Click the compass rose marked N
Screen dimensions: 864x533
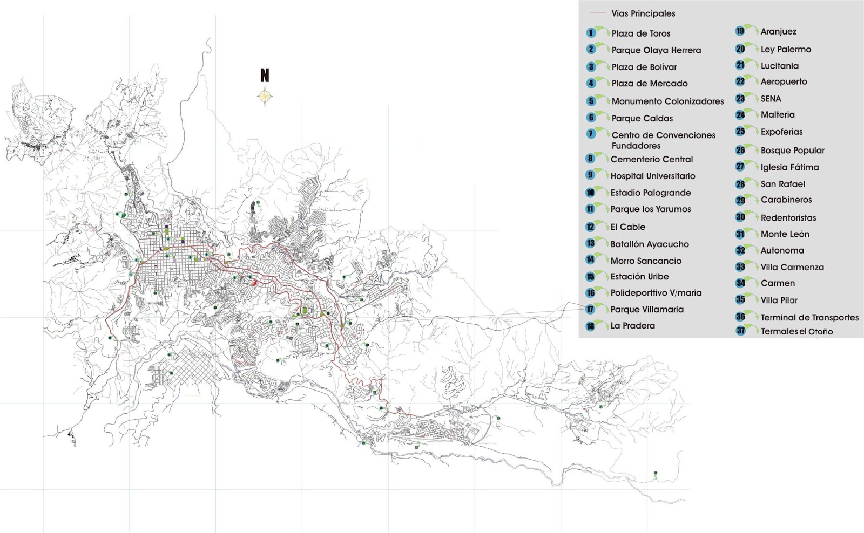(264, 95)
